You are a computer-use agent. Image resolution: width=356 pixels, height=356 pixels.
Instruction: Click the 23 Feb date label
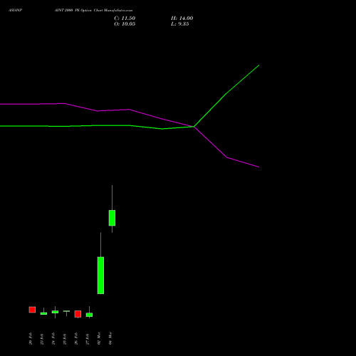tap(42, 339)
